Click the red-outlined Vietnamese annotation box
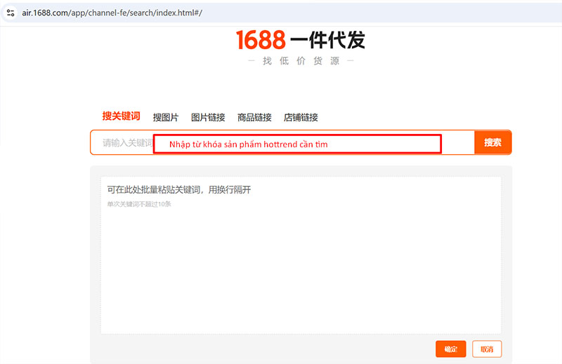 tap(297, 144)
